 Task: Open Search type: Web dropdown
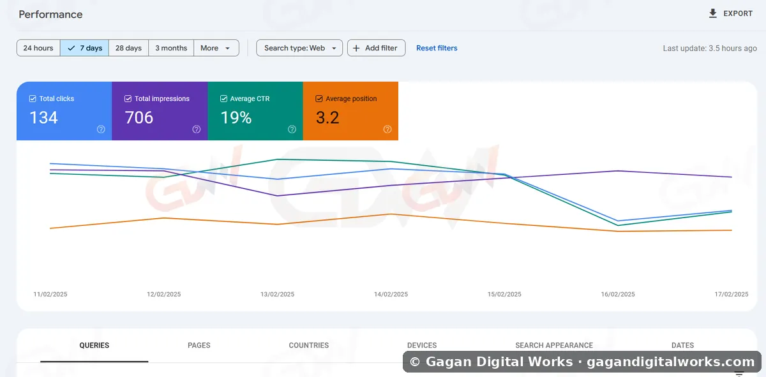299,48
